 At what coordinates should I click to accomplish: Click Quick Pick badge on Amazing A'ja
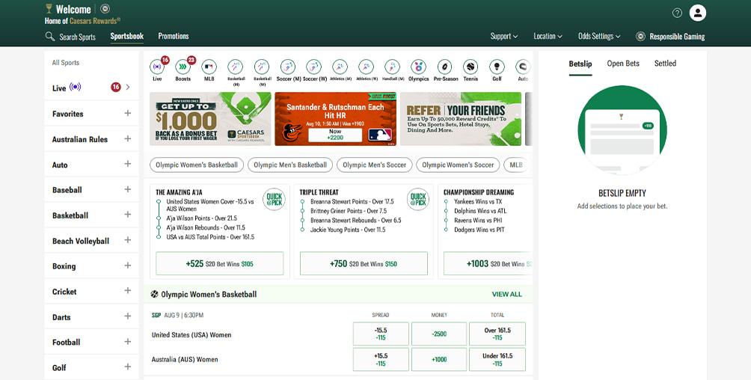pyautogui.click(x=274, y=199)
